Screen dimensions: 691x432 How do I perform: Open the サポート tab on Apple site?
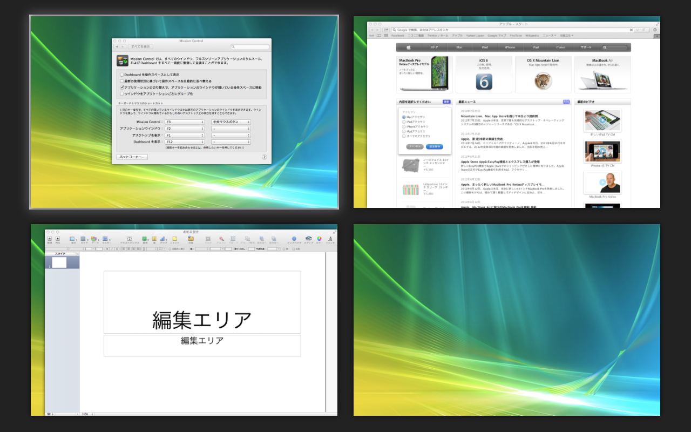coord(586,48)
